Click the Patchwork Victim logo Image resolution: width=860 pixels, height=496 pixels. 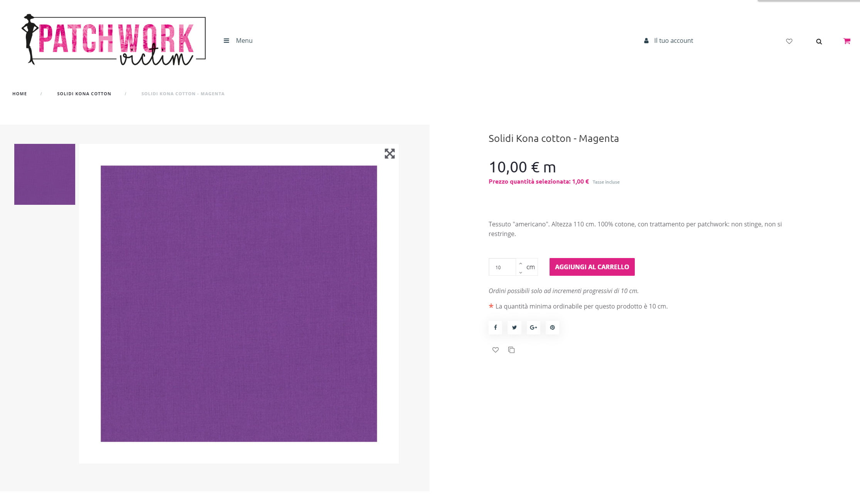click(113, 40)
